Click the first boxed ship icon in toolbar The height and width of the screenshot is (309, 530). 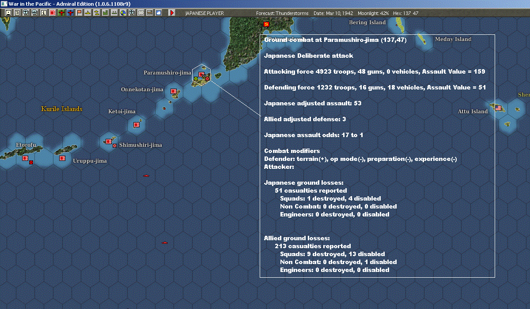(26, 13)
